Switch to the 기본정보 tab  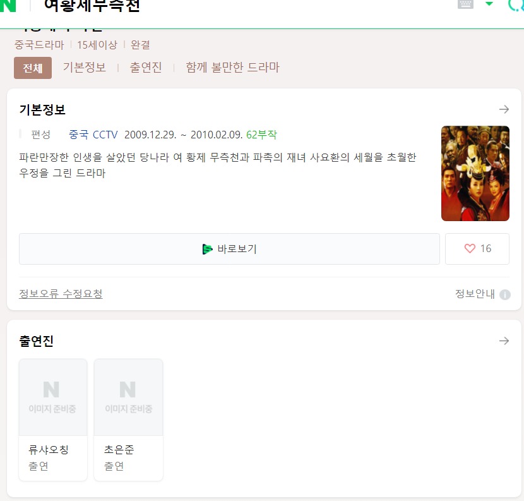(85, 67)
